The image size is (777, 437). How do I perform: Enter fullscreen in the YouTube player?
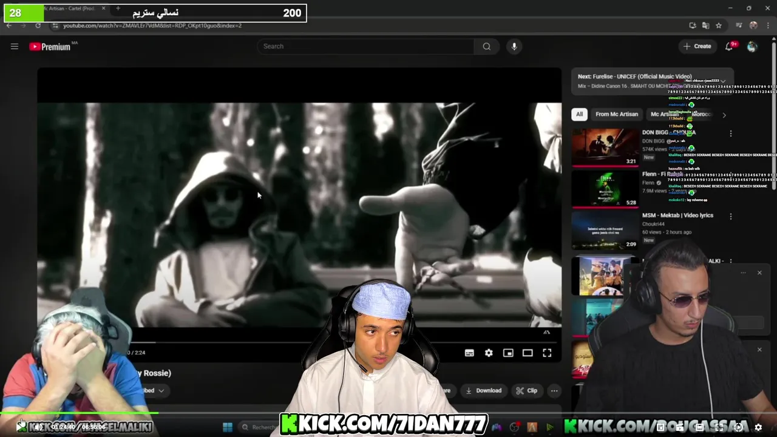(x=547, y=353)
